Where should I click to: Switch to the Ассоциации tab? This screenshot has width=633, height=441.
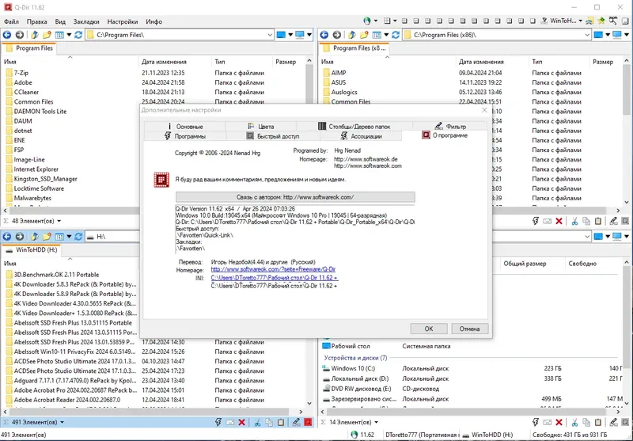click(361, 136)
